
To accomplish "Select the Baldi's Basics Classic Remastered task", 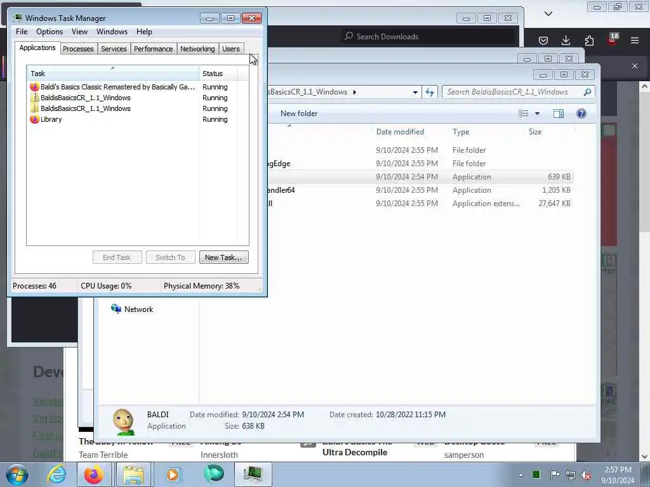I will pos(138,87).
